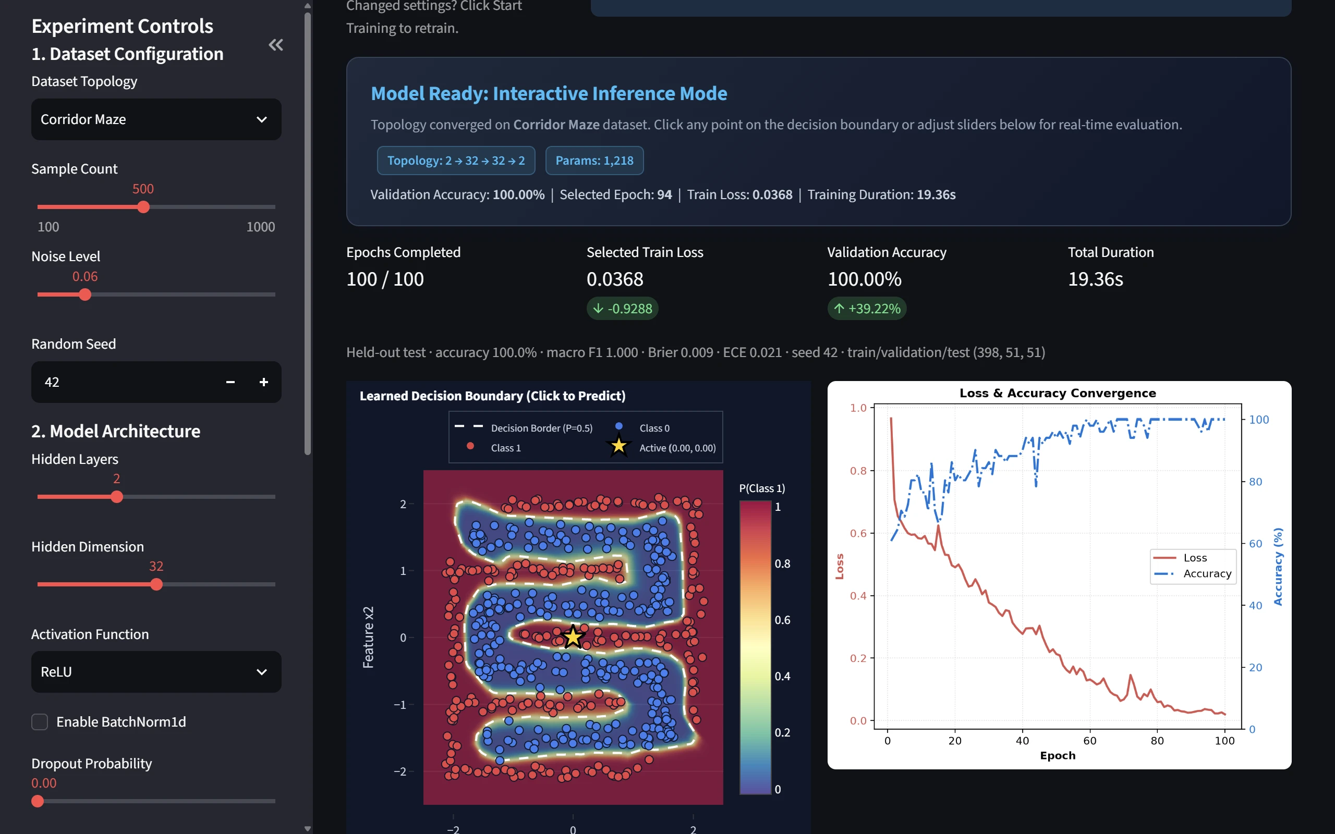Enable BatchNorm1d checkbox
The height and width of the screenshot is (834, 1335).
(40, 721)
